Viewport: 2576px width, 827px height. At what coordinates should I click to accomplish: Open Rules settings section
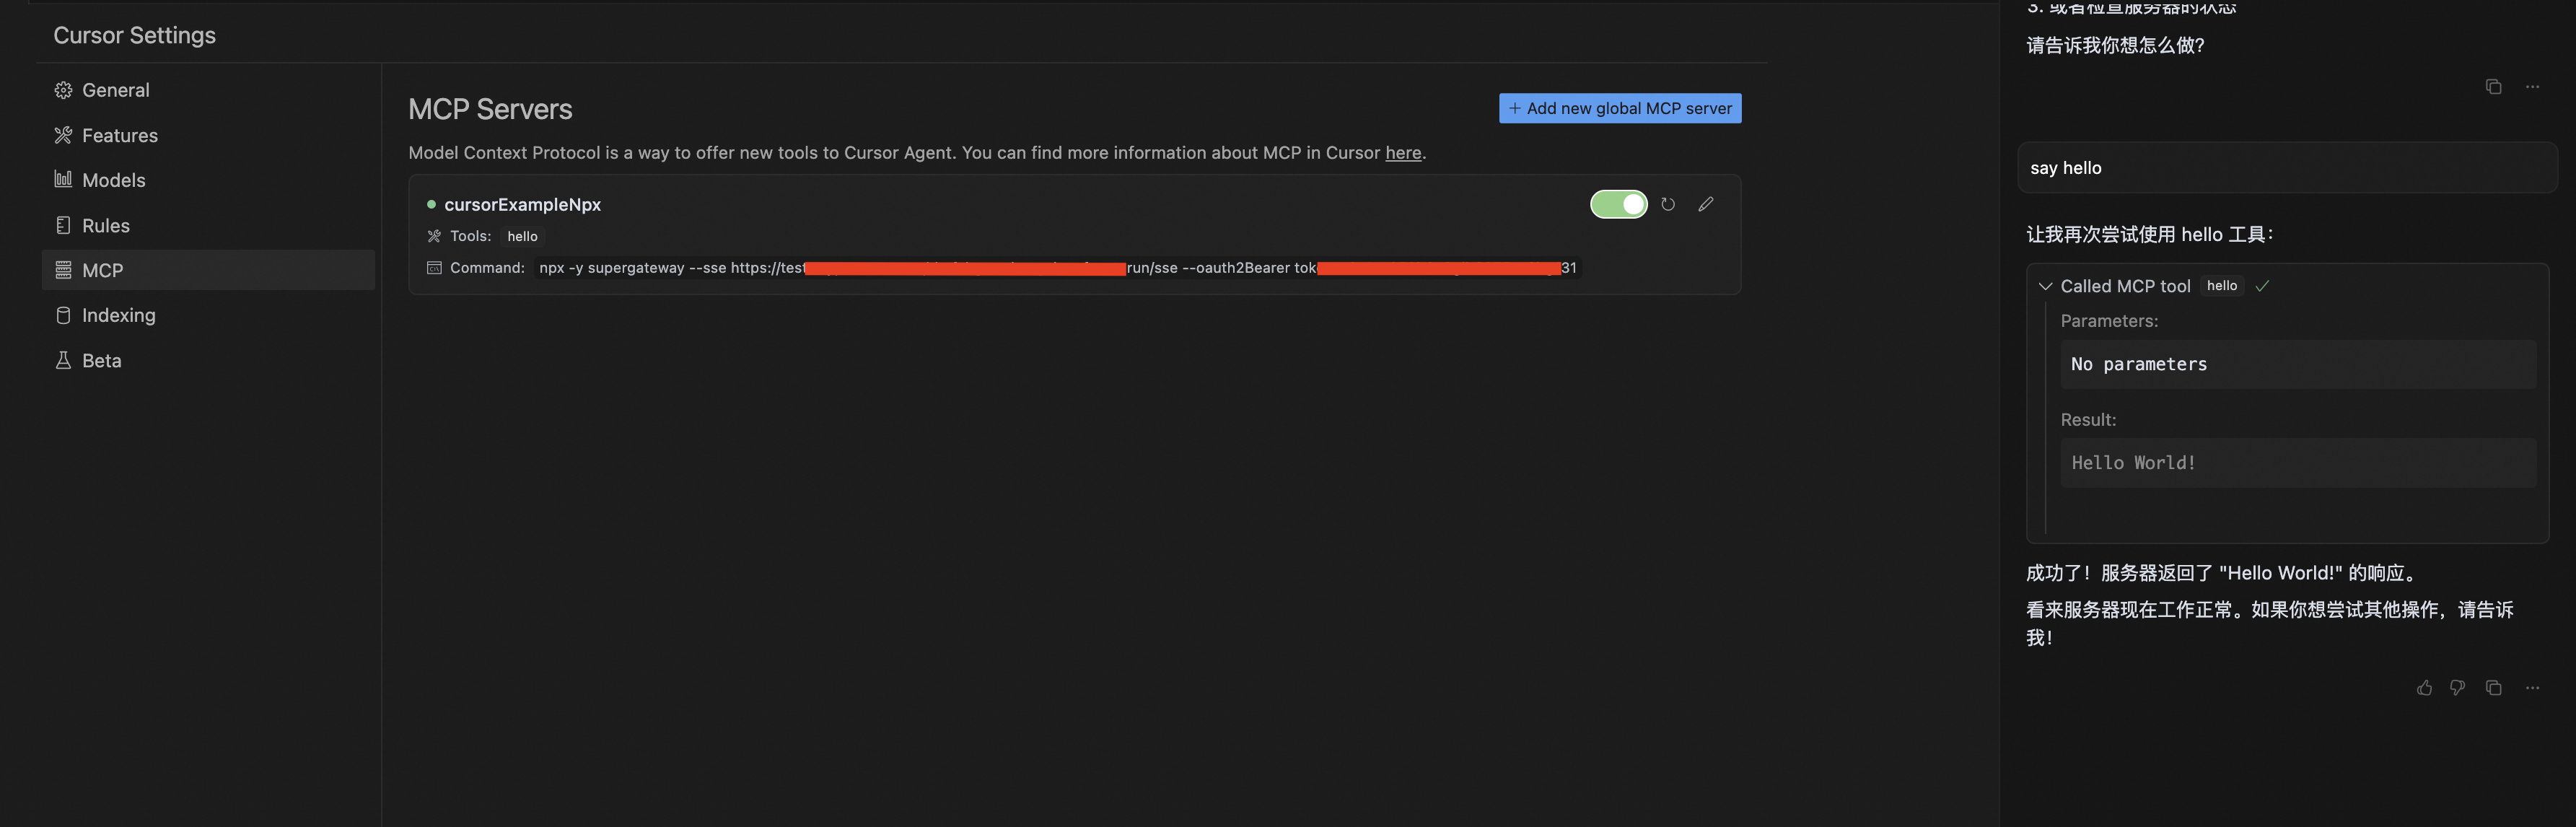105,226
